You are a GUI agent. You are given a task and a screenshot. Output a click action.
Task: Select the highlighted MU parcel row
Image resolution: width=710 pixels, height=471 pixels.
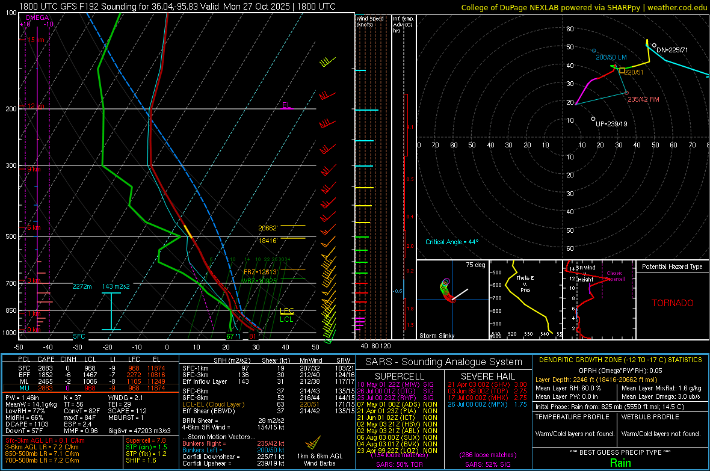coord(91,387)
